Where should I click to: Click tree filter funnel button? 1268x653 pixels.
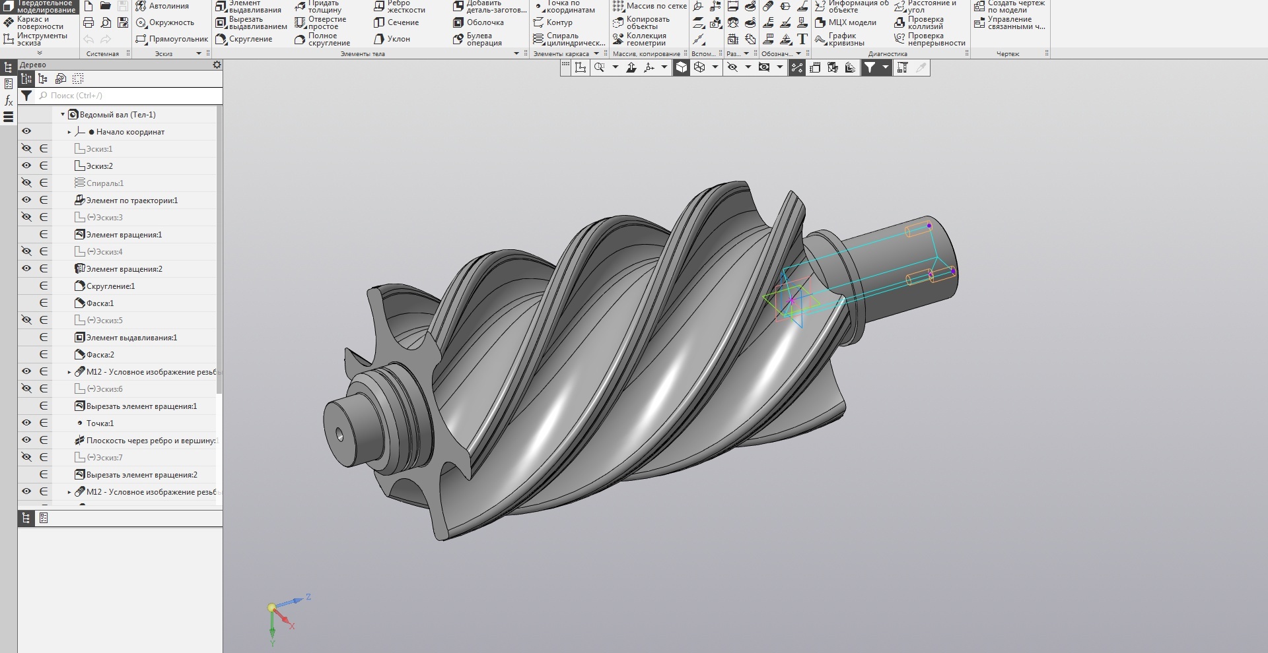(26, 96)
